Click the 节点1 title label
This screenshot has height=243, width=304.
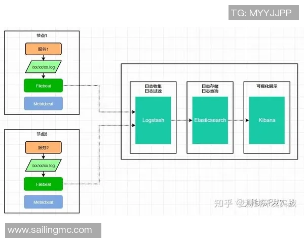[43, 36]
